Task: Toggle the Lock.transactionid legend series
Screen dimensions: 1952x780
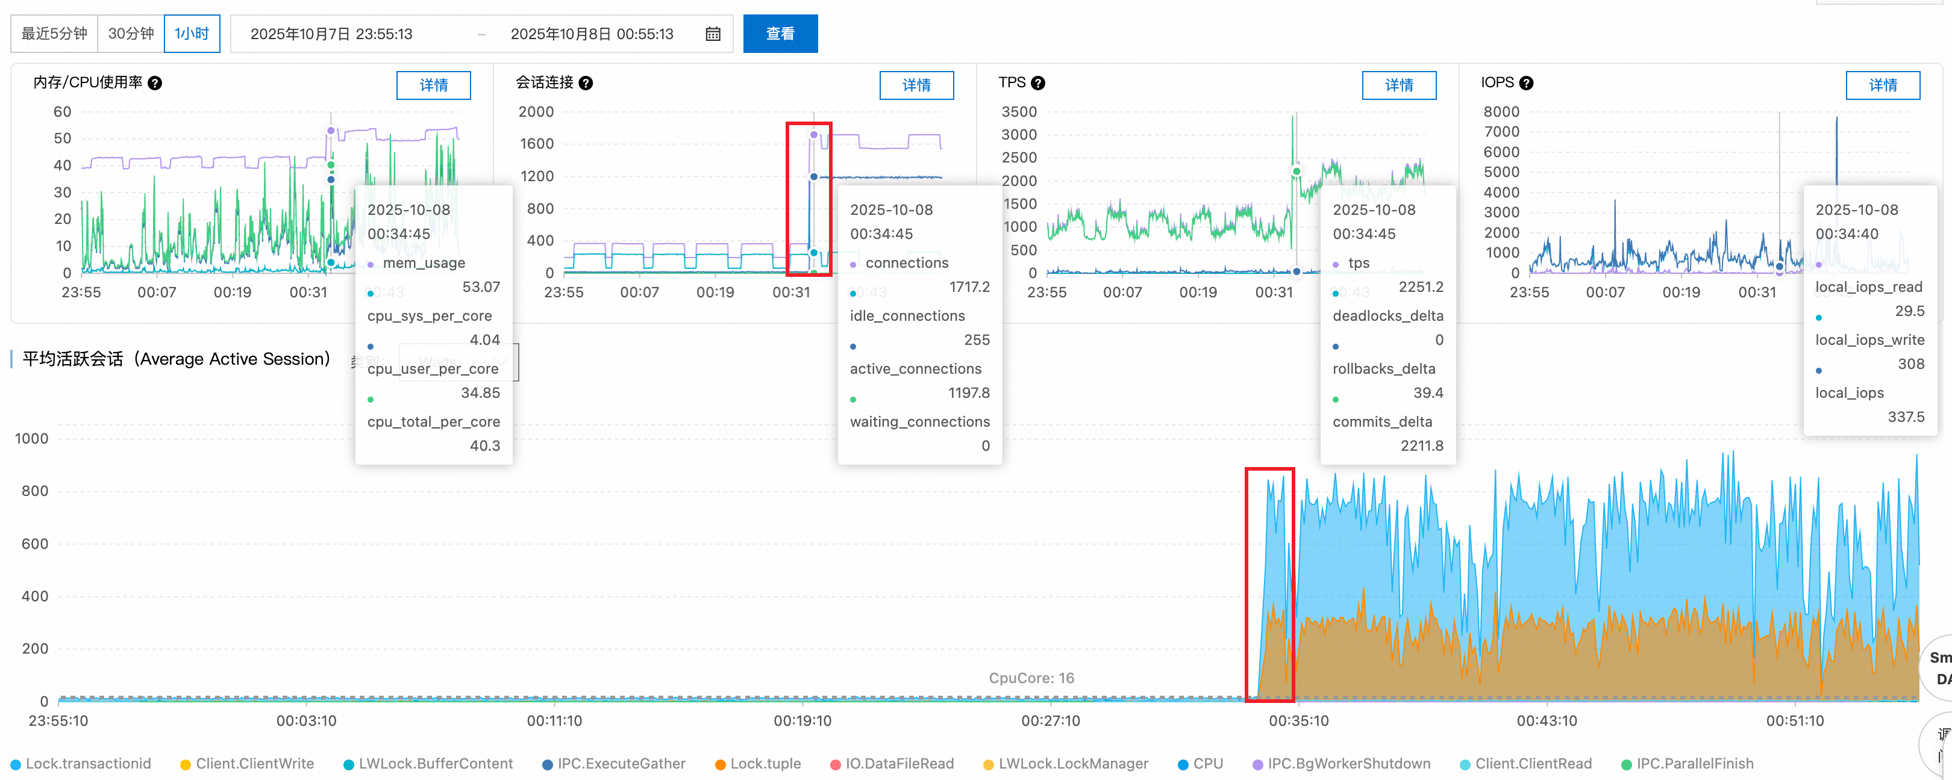Action: [80, 763]
